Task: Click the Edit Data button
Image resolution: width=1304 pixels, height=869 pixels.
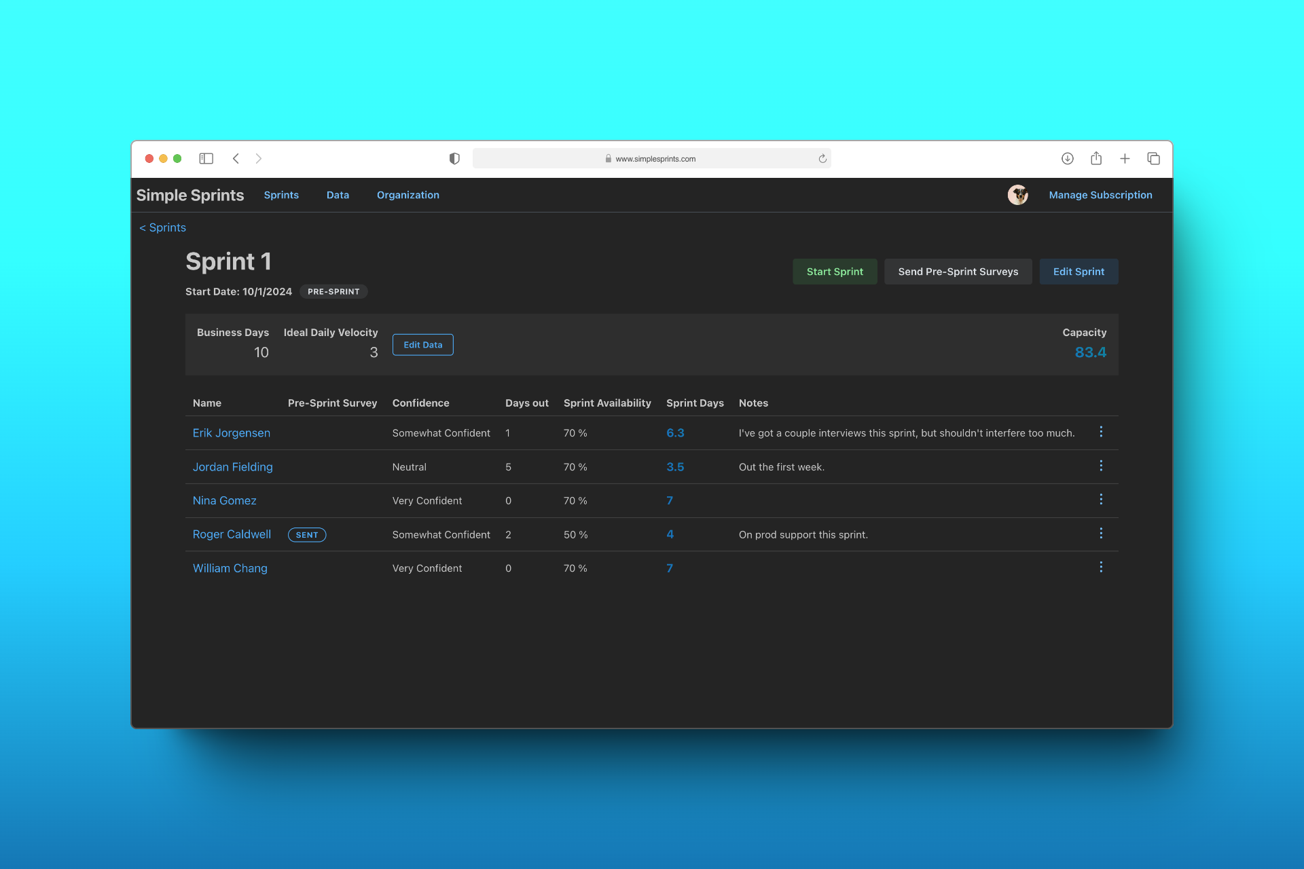Action: coord(422,345)
